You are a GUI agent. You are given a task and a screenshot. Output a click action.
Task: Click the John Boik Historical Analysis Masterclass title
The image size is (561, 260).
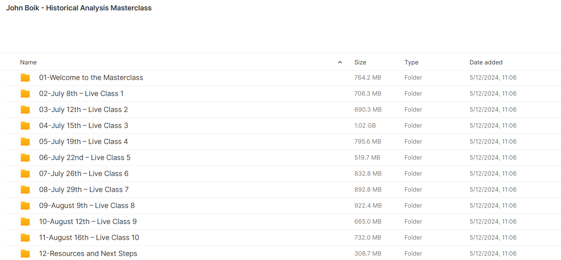(x=79, y=8)
